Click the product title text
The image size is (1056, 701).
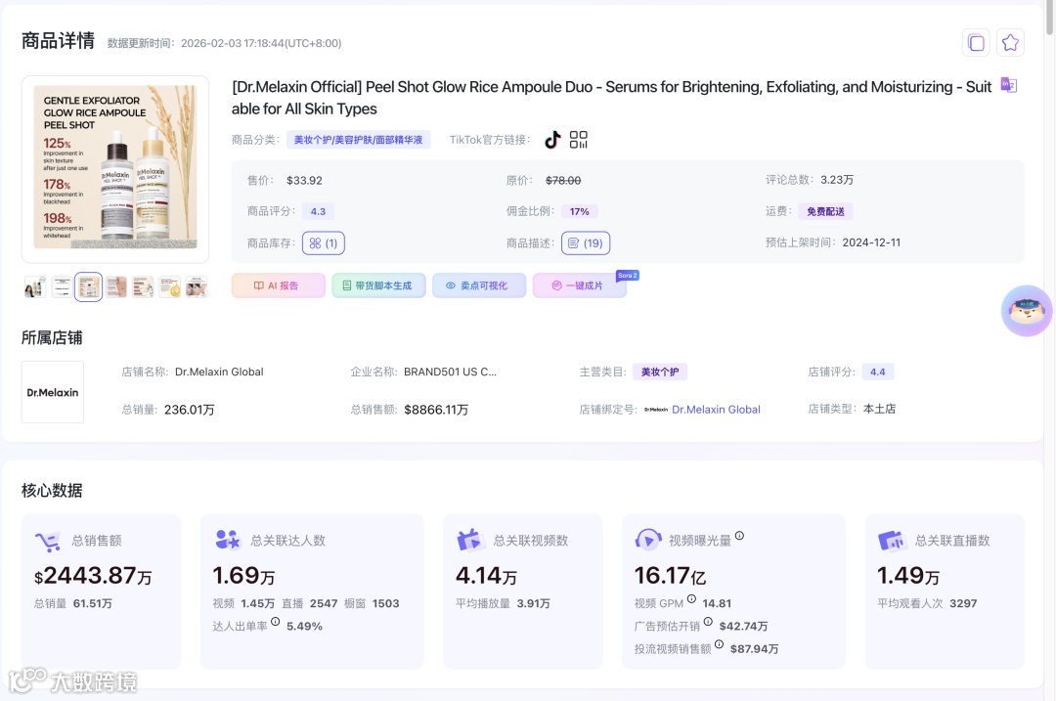tap(611, 98)
